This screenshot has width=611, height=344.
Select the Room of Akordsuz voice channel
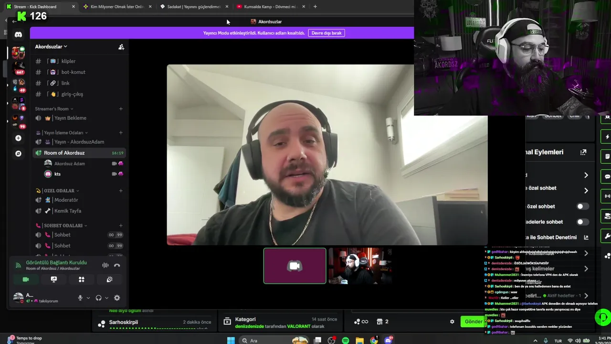79,153
